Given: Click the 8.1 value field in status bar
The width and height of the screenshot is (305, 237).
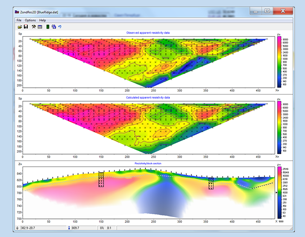Looking at the screenshot, I should [x=112, y=228].
